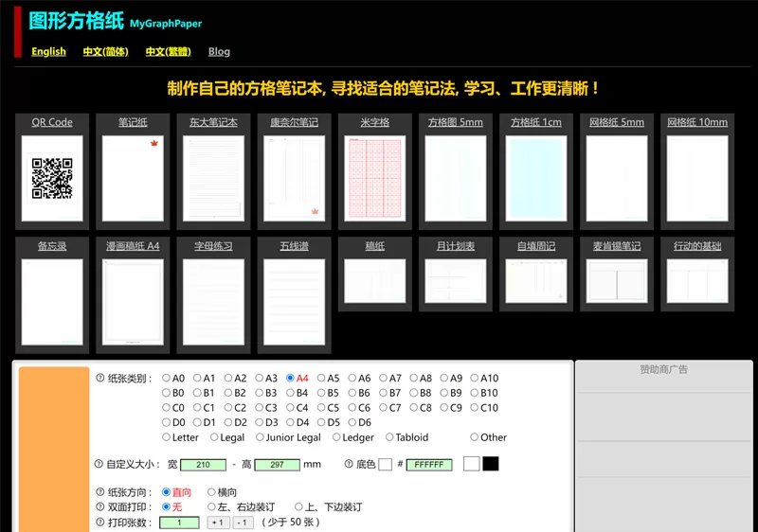This screenshot has width=758, height=532.
Task: Click the paper width input field
Action: [x=203, y=465]
